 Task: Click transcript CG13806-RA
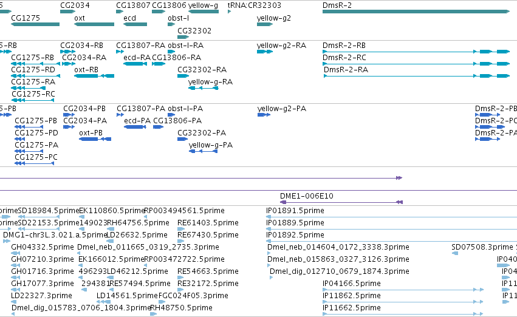[x=159, y=64]
